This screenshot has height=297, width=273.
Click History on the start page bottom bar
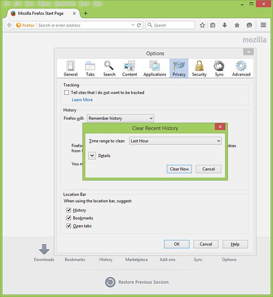(x=106, y=259)
